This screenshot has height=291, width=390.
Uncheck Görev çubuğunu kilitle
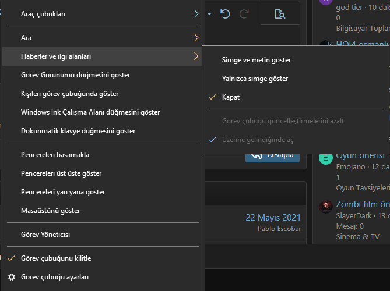coord(103,258)
